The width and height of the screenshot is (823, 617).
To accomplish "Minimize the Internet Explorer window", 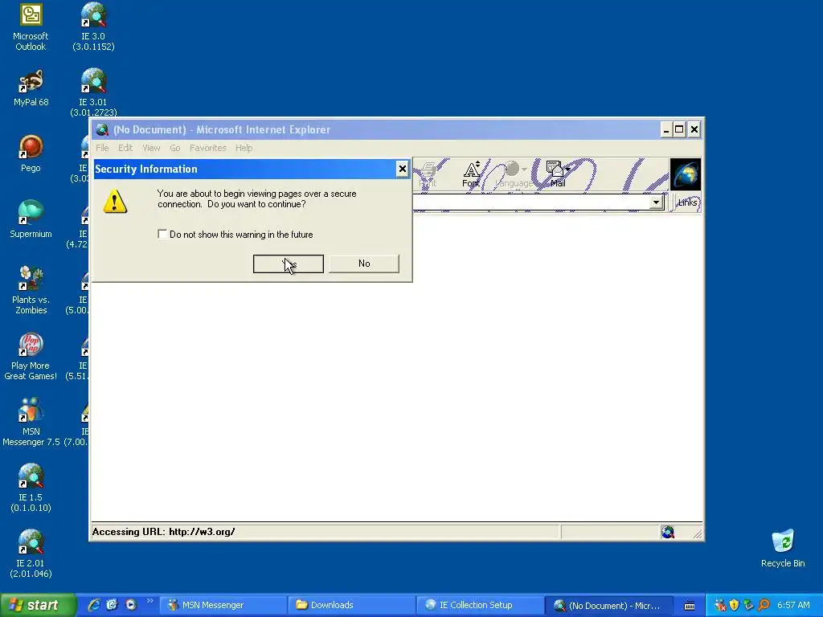I will coord(665,129).
